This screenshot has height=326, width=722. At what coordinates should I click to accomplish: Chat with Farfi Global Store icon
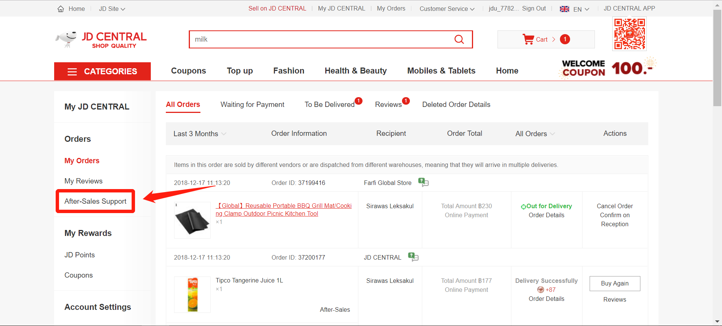(423, 182)
